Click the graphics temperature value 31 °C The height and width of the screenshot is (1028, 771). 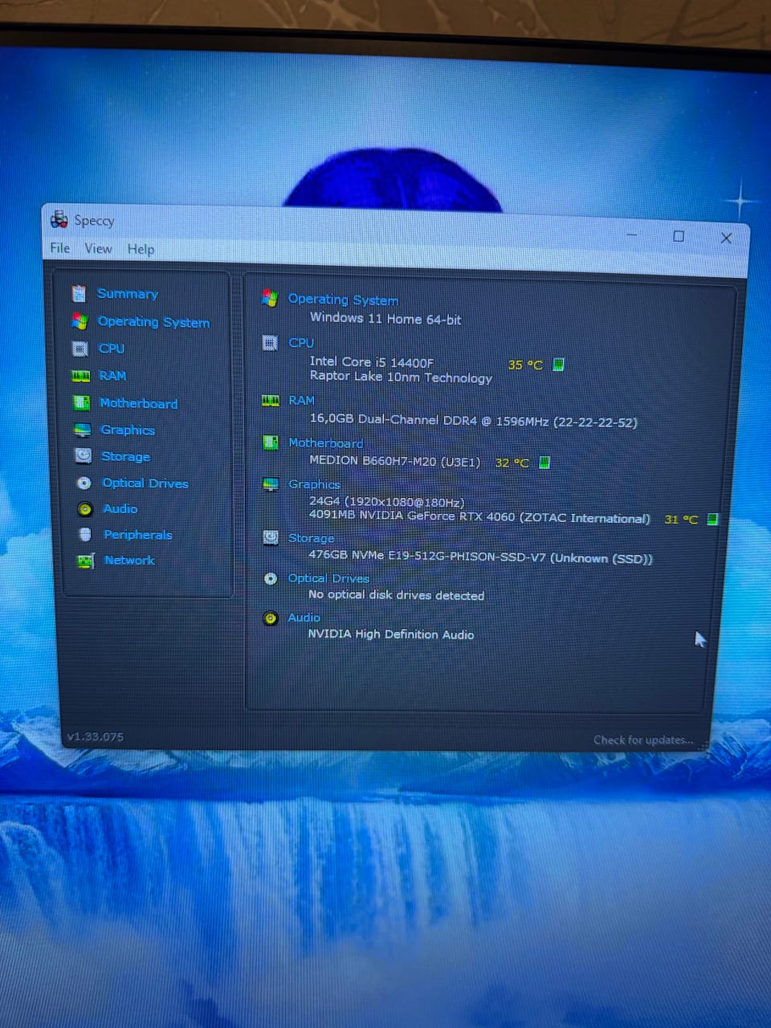pyautogui.click(x=681, y=520)
